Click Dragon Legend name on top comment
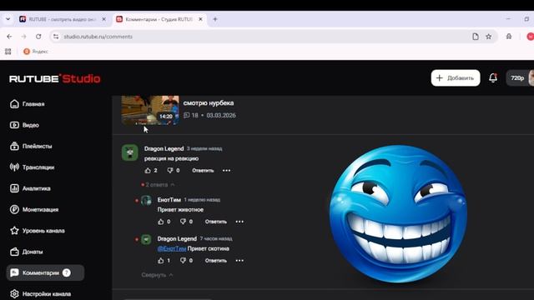This screenshot has width=534, height=300. pos(164,148)
